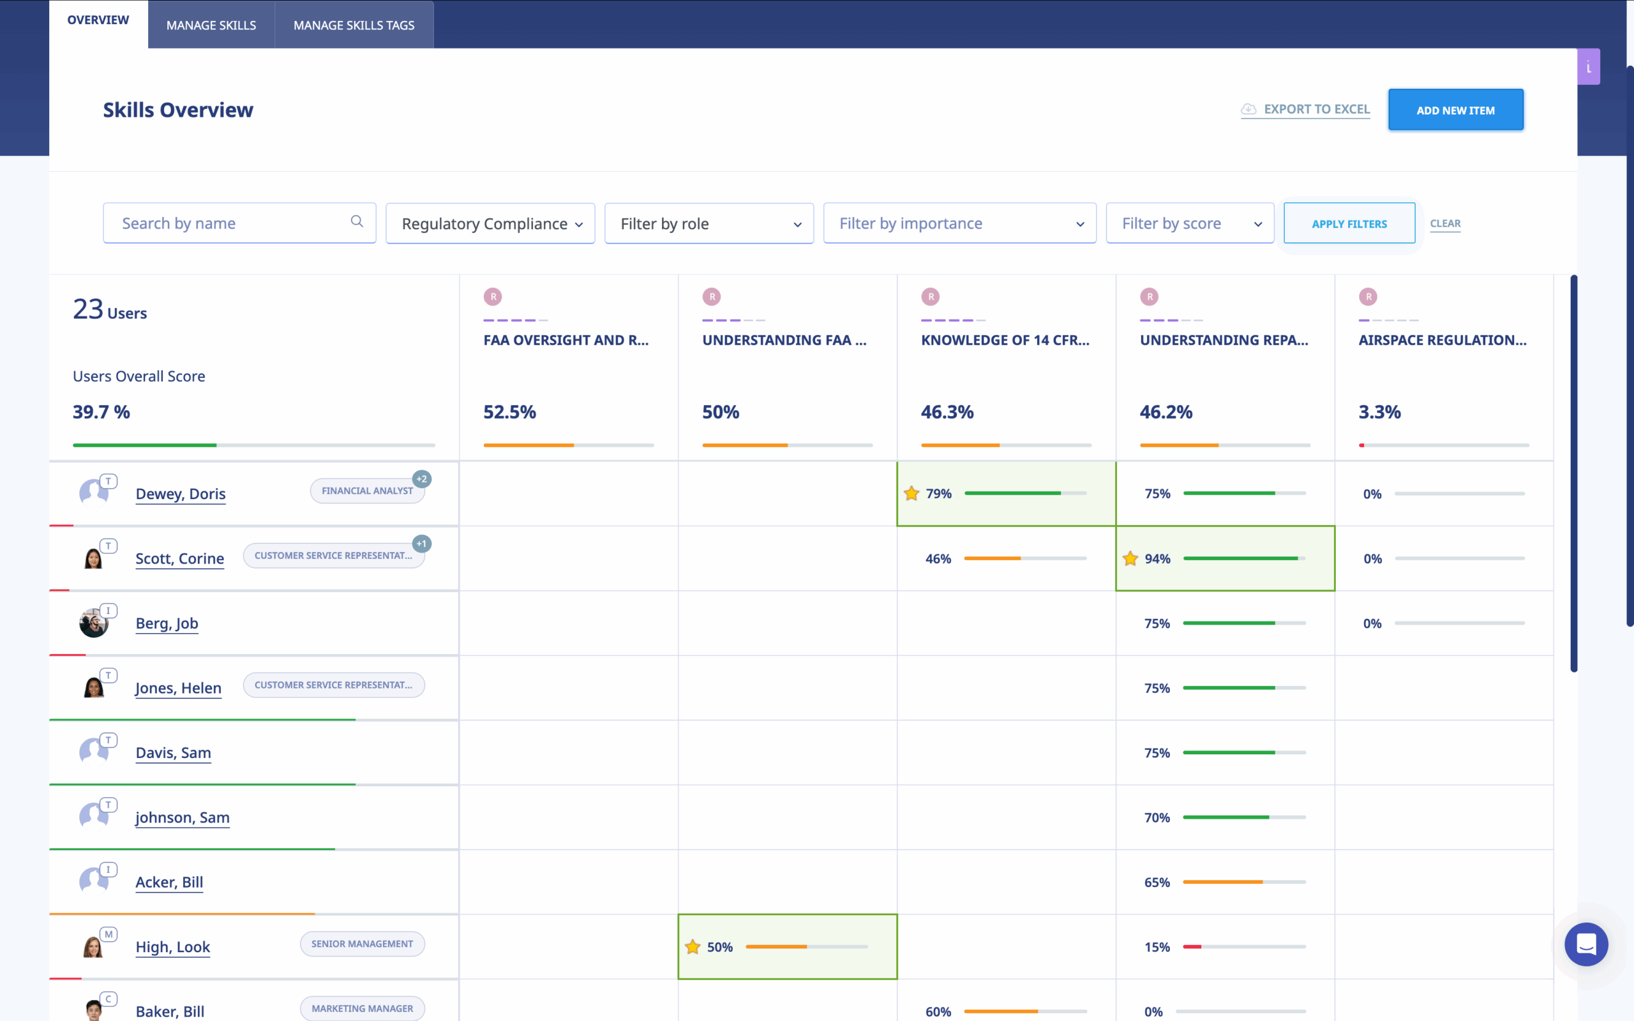The height and width of the screenshot is (1021, 1634).
Task: Click UNDERSTANDING REPA... column header
Action: 1224,340
